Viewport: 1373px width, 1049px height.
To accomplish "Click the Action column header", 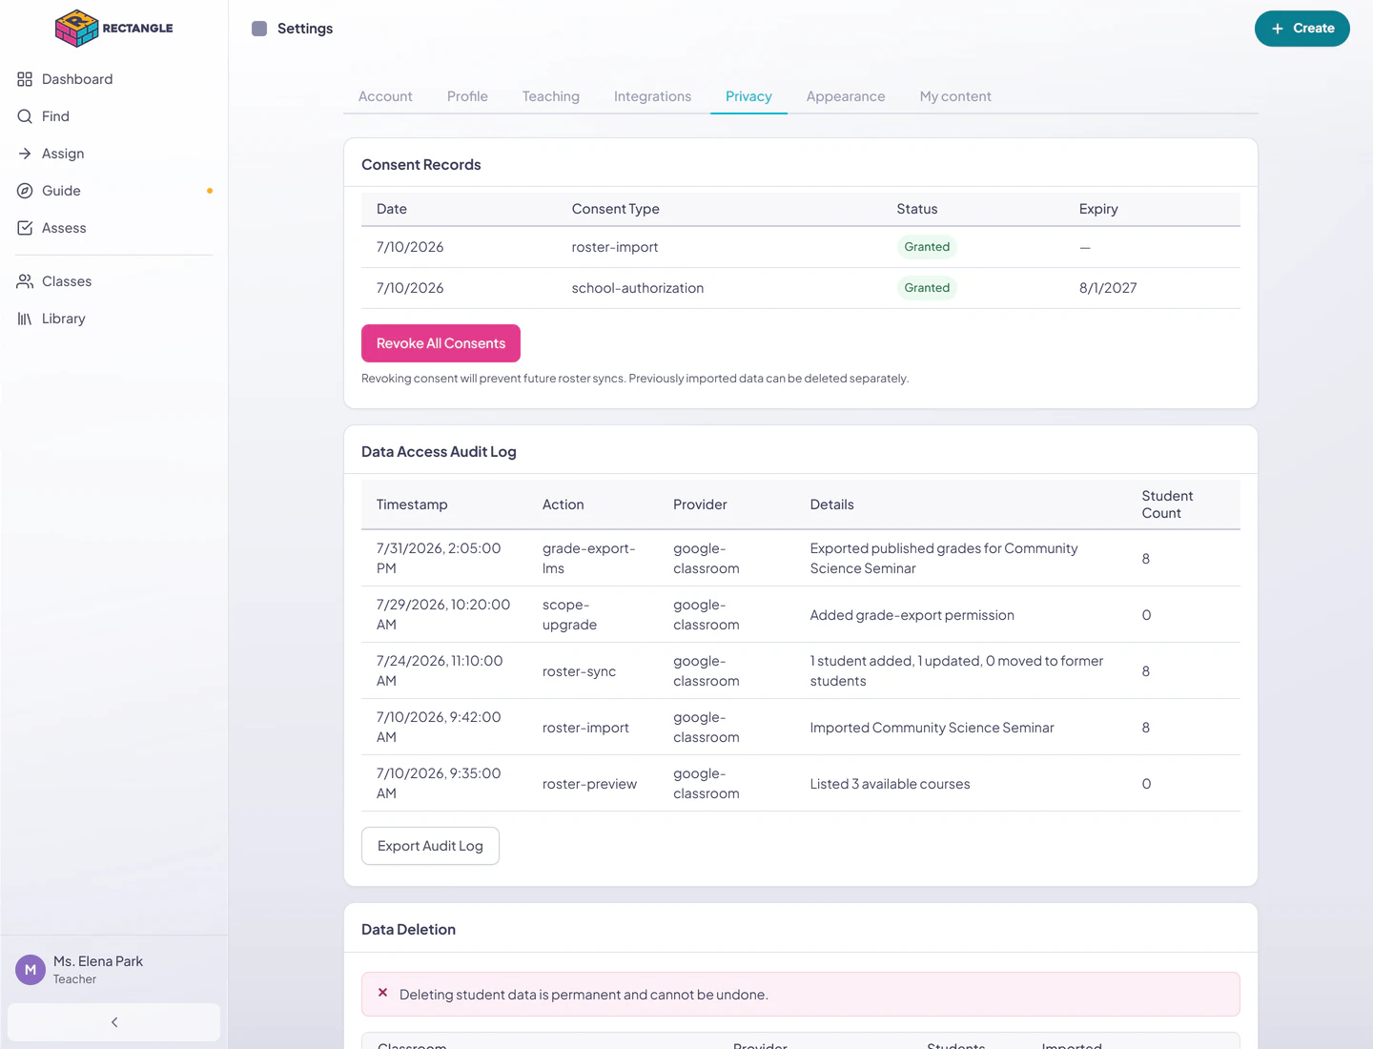I will tap(564, 504).
